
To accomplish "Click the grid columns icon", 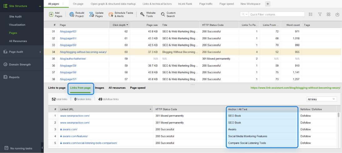I will [329, 14].
